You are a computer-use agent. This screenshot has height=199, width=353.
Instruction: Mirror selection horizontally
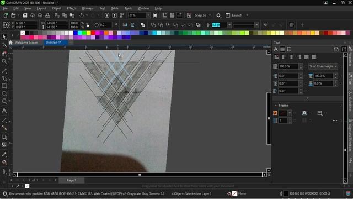click(x=125, y=25)
